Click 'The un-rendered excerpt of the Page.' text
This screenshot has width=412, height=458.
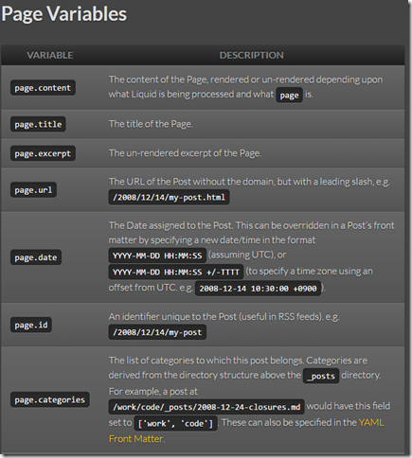click(185, 153)
